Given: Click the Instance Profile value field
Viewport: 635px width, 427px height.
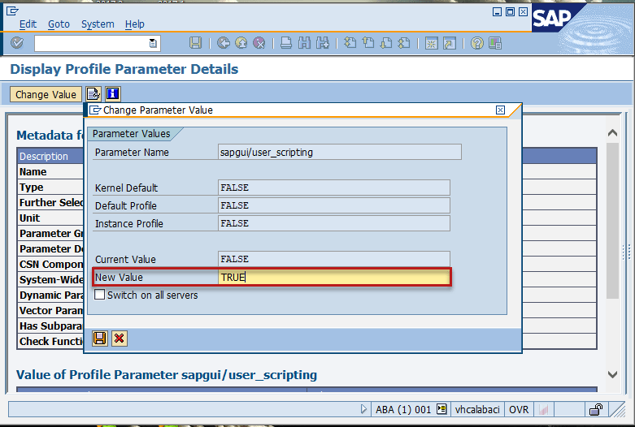Looking at the screenshot, I should click(333, 223).
